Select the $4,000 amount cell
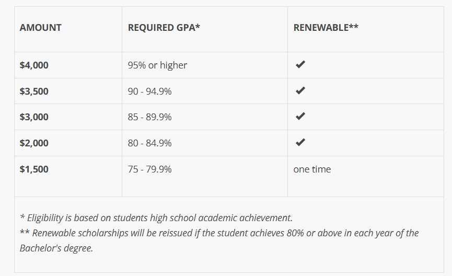The width and height of the screenshot is (452, 276). click(34, 65)
